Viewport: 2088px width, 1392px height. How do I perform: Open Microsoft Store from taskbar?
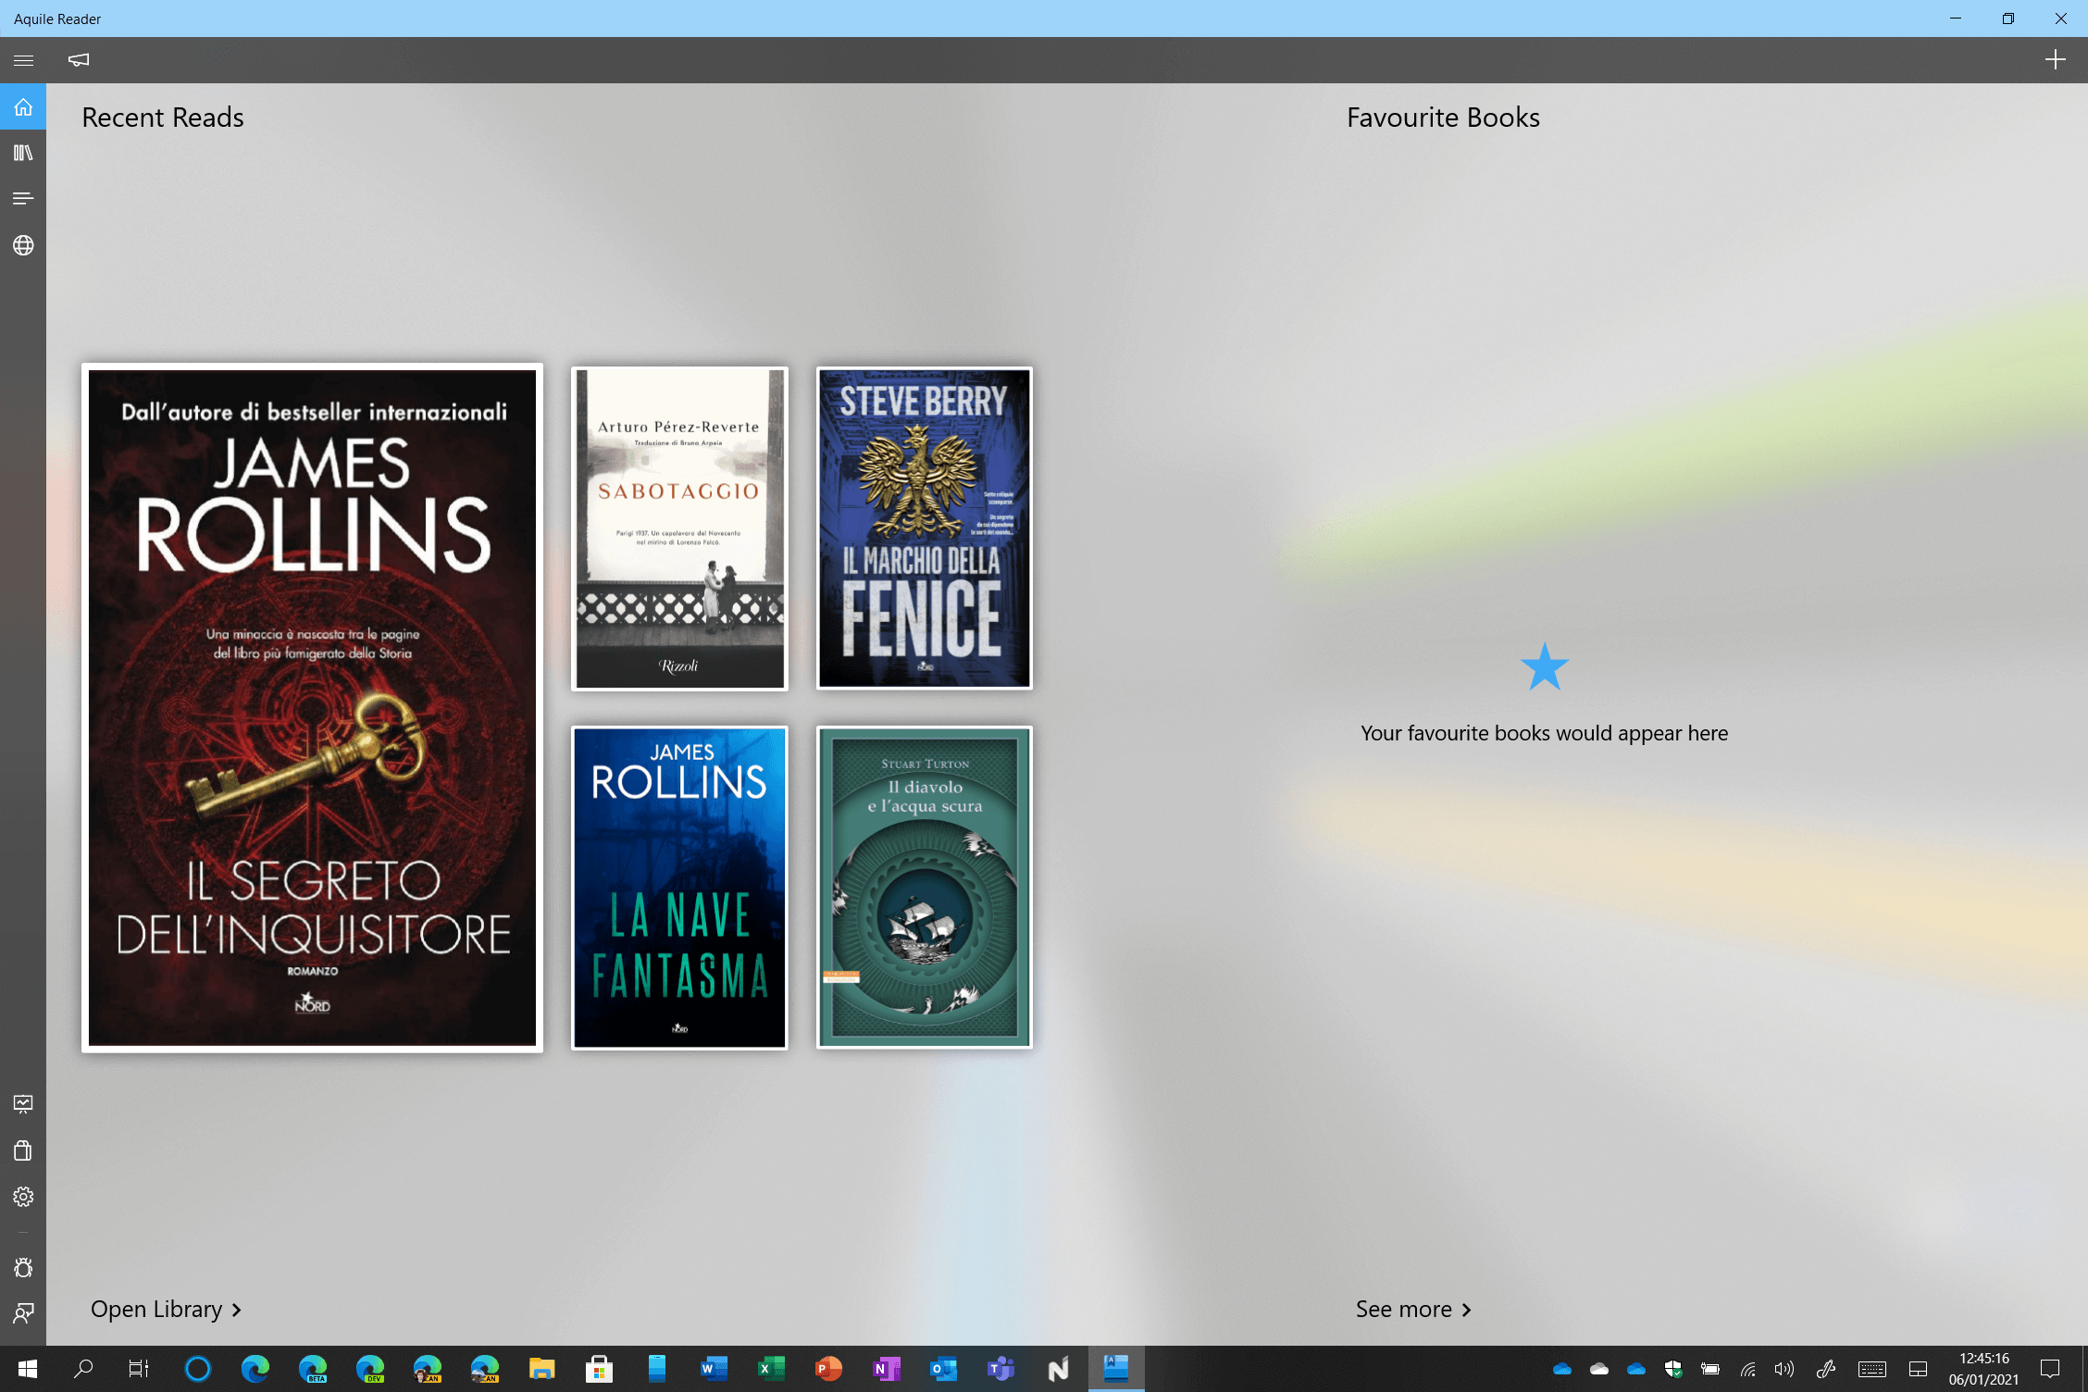tap(599, 1369)
